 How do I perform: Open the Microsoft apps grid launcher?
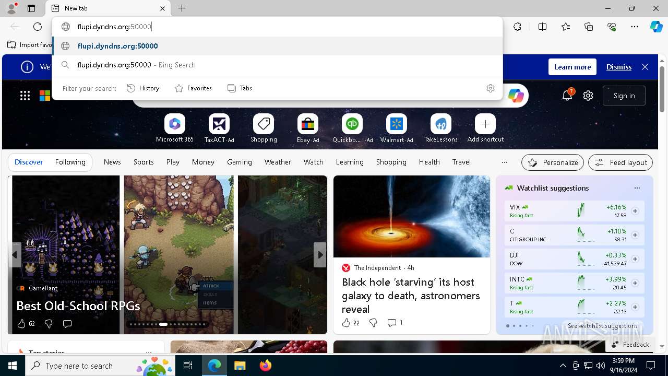[x=25, y=96]
